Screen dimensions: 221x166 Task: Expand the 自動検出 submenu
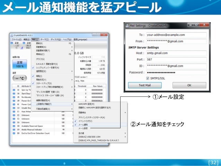tap(100, 113)
